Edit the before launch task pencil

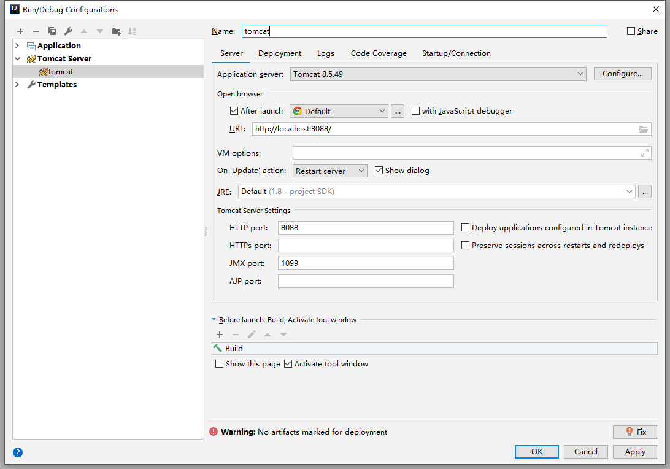pyautogui.click(x=252, y=335)
